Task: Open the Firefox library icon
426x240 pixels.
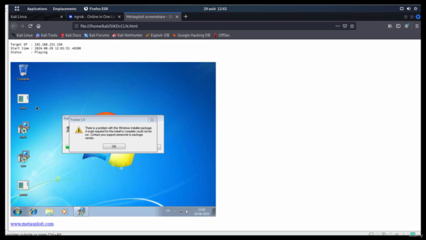Action: pos(390,26)
